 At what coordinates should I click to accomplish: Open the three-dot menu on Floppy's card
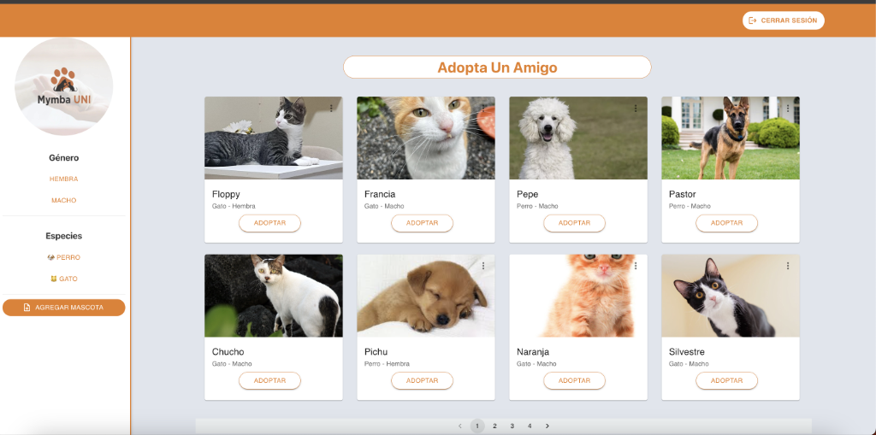[331, 109]
